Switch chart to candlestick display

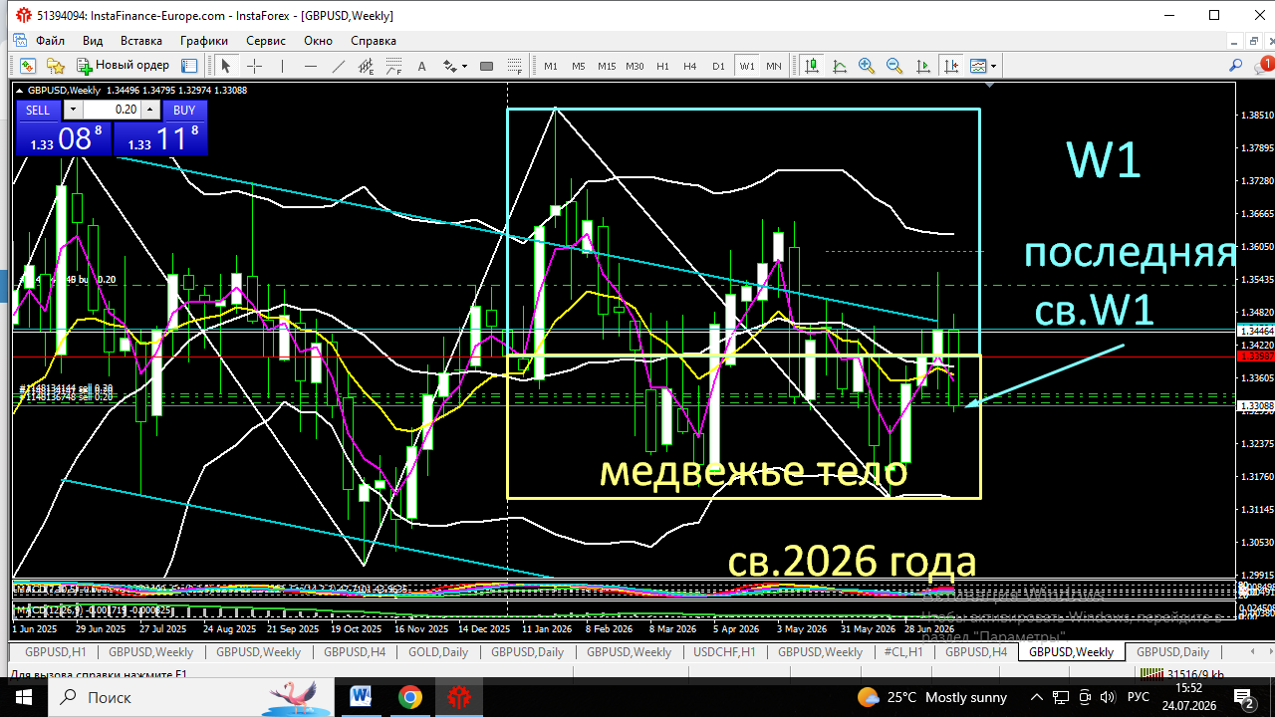(813, 66)
